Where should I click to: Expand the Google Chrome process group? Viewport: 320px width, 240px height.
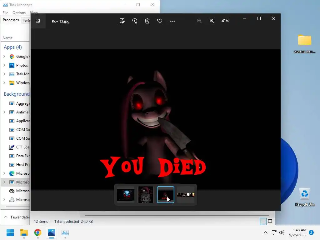click(x=4, y=56)
